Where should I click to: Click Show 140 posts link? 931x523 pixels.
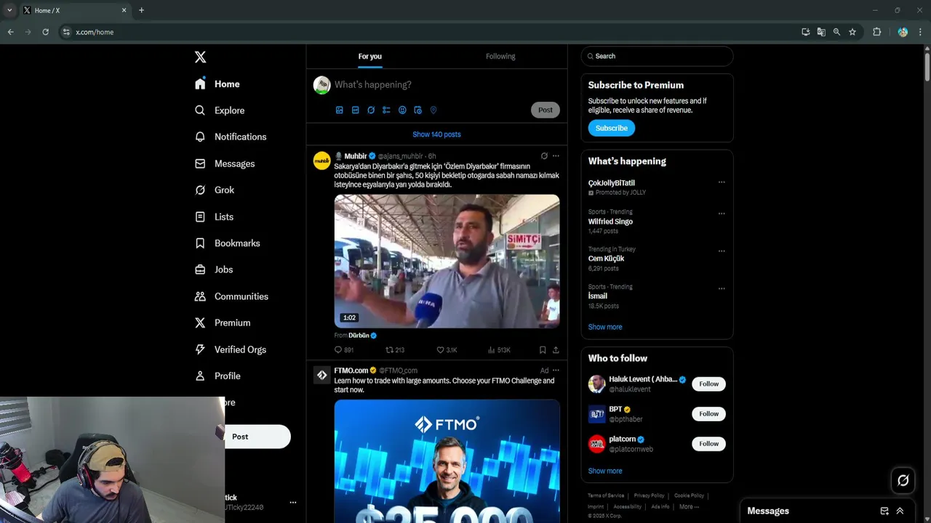[436, 134]
